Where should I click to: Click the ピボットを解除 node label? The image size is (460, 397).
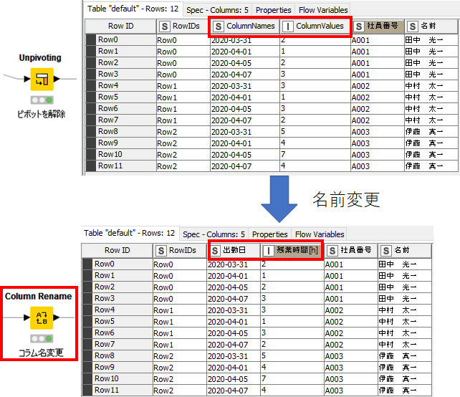(42, 114)
